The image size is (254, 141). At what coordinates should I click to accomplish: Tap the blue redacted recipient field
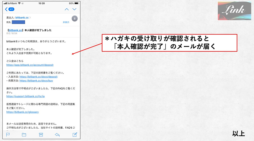pos(19,22)
